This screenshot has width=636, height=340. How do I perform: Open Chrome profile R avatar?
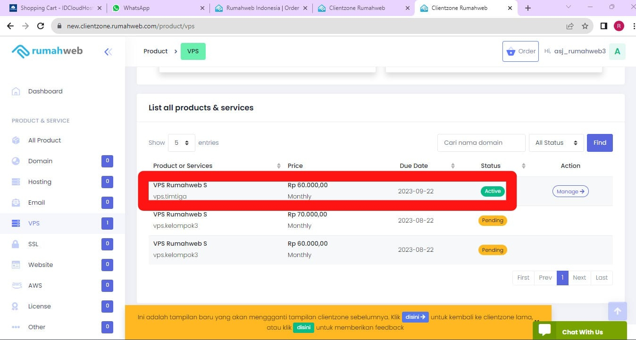[x=619, y=26]
